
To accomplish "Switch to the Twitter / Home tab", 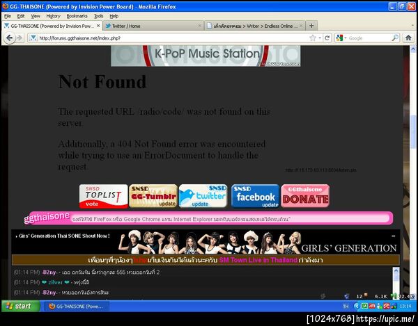I will 153,26.
